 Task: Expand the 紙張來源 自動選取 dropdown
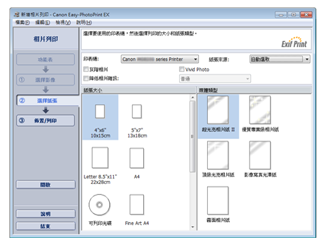click(x=280, y=59)
